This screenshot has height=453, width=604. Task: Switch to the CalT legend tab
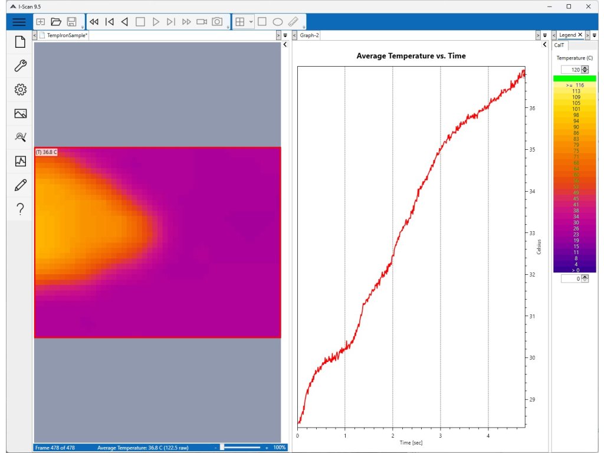pos(559,45)
